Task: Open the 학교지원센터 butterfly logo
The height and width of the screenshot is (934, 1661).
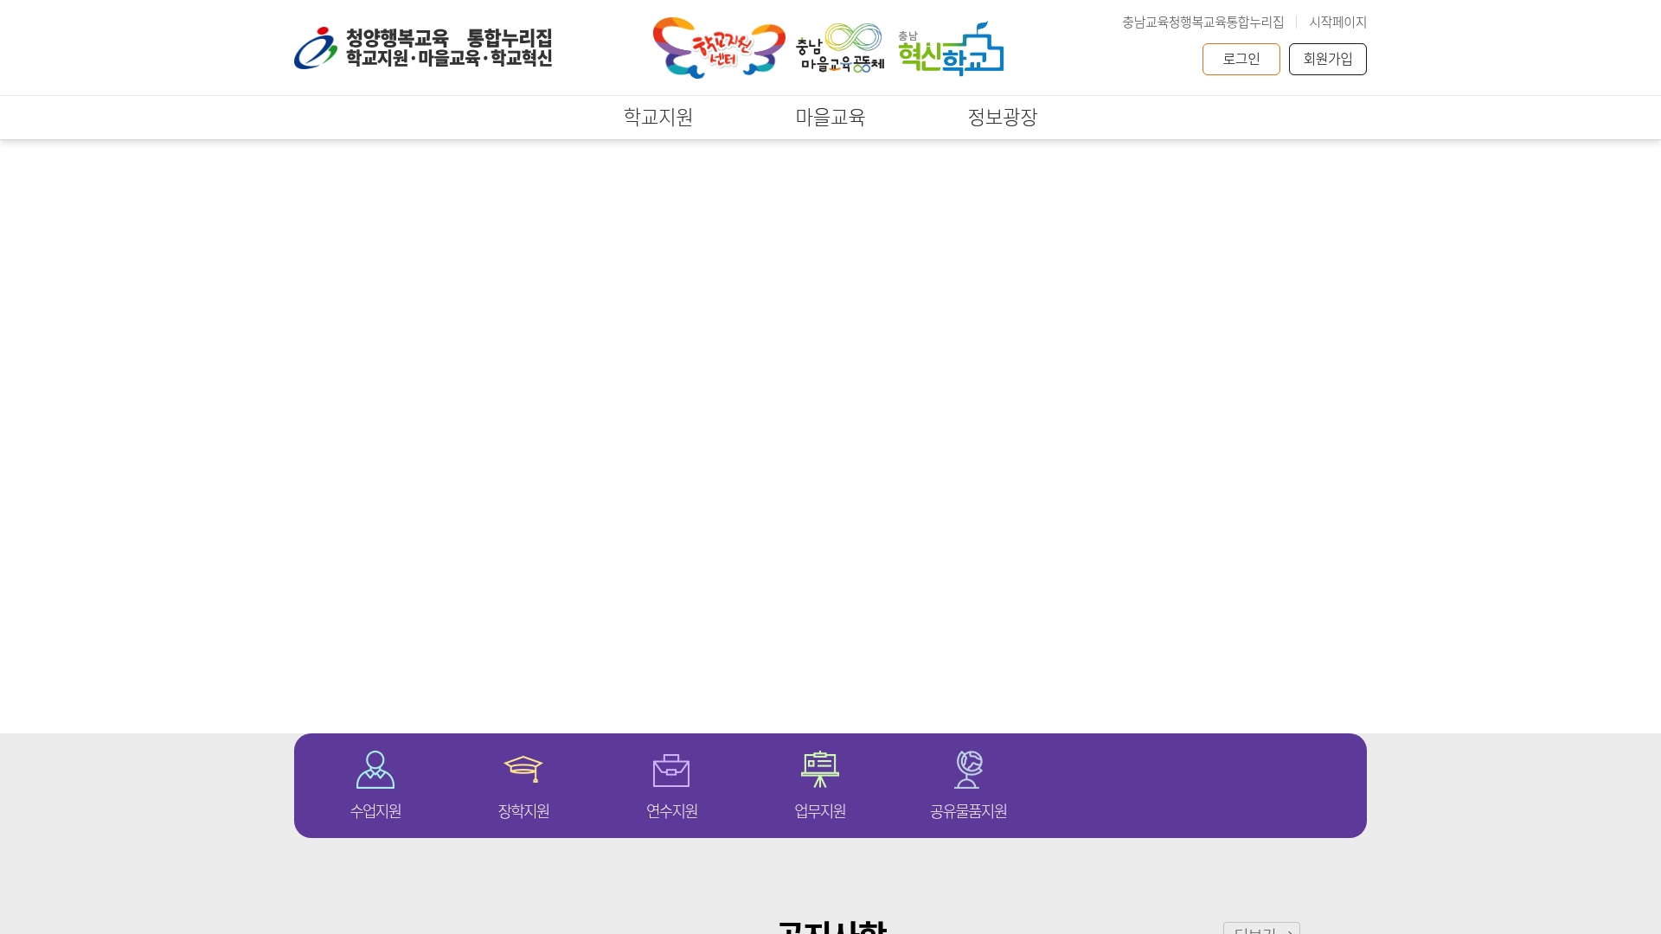Action: tap(719, 48)
